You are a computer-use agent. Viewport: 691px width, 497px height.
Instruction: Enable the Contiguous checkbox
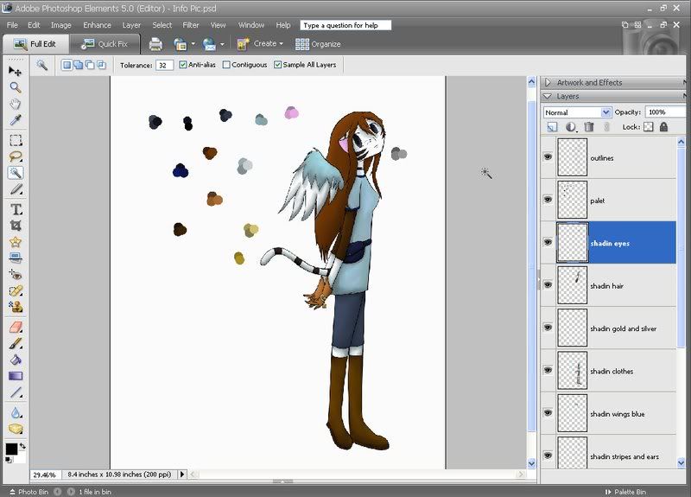[x=226, y=65]
